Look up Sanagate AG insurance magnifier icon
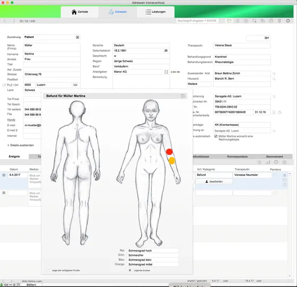Viewport: 297px width, 287px height. coord(274,97)
